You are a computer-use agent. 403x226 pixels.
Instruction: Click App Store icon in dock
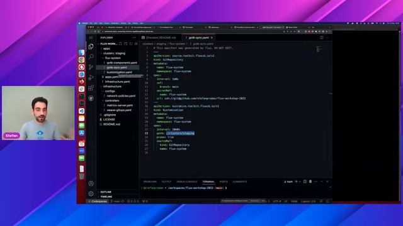[81, 132]
